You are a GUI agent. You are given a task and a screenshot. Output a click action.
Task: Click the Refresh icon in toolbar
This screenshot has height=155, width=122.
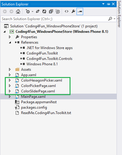44,11
